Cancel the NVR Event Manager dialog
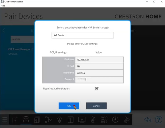Image resolution: width=165 pixels, height=128 pixels. (96, 106)
